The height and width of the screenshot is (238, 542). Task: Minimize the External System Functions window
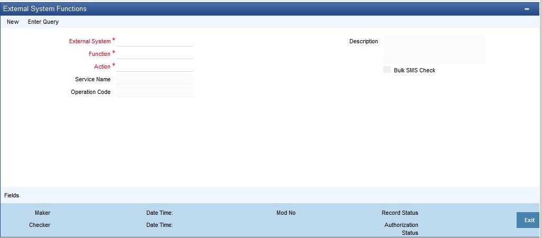[x=527, y=9]
